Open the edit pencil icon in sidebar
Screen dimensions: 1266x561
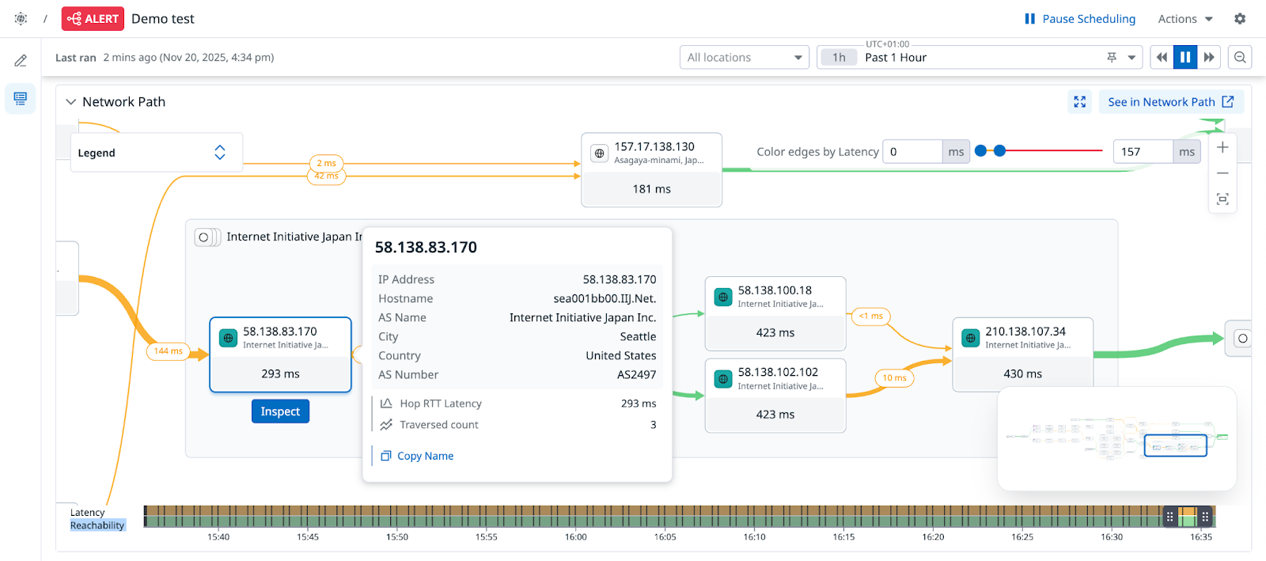21,61
